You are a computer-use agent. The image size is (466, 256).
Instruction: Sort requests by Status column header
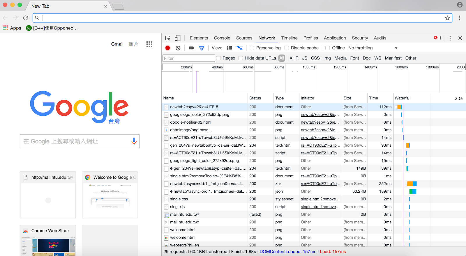[261, 98]
